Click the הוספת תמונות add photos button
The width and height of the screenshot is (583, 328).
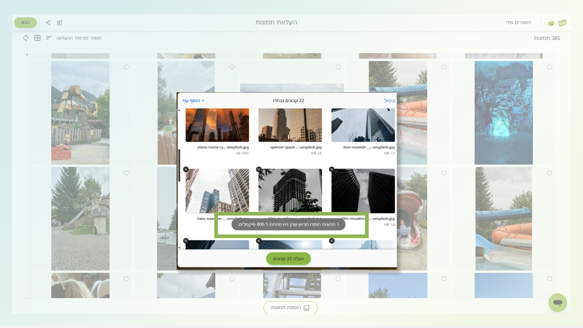pyautogui.click(x=290, y=307)
